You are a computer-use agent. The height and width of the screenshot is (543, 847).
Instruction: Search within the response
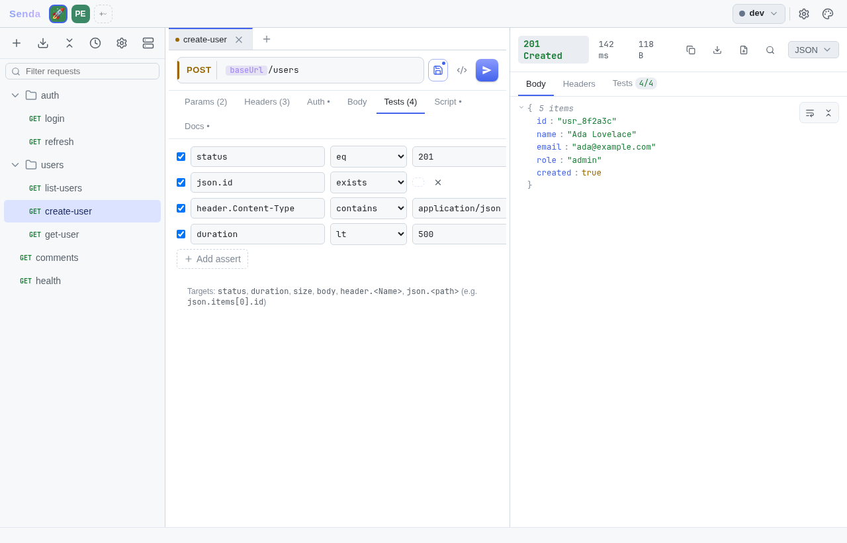[x=770, y=50]
